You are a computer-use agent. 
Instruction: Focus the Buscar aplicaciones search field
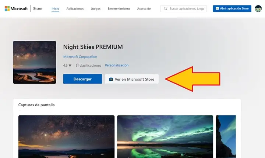[184, 8]
